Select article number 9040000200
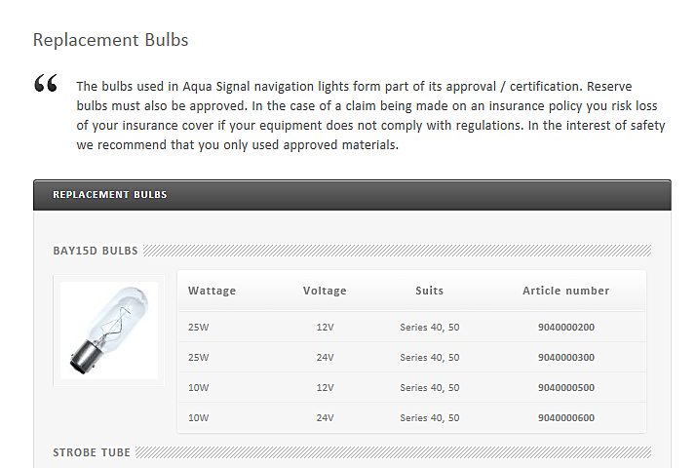 (565, 328)
